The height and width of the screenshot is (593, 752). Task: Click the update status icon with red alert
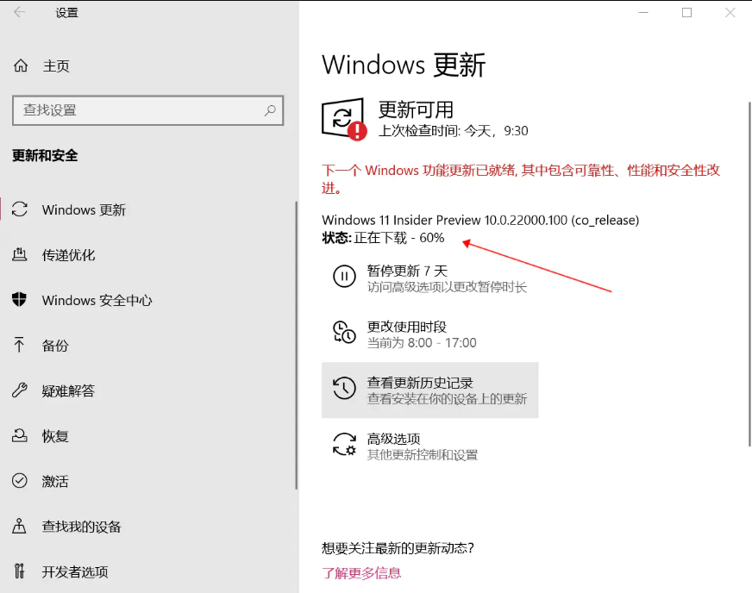point(344,119)
